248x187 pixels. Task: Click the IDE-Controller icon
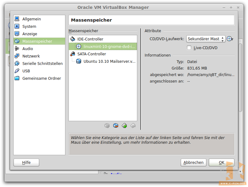click(x=72, y=39)
